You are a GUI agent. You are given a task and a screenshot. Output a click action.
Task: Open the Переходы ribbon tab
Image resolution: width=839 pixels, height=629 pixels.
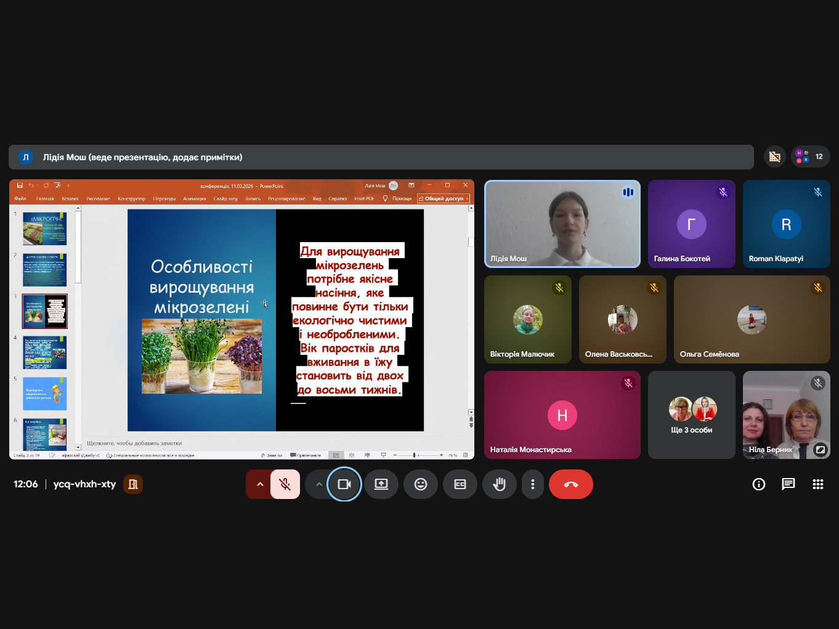click(164, 198)
